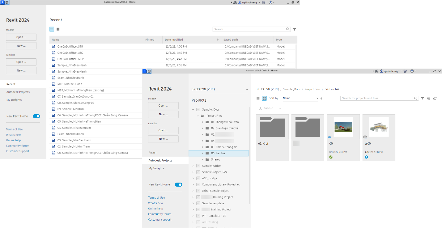Open Community forum link in the back window

[x=18, y=146]
